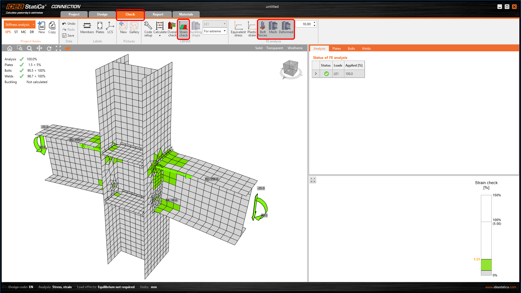Show plate labels
Viewport: 521px width, 293px height.
[x=100, y=28]
